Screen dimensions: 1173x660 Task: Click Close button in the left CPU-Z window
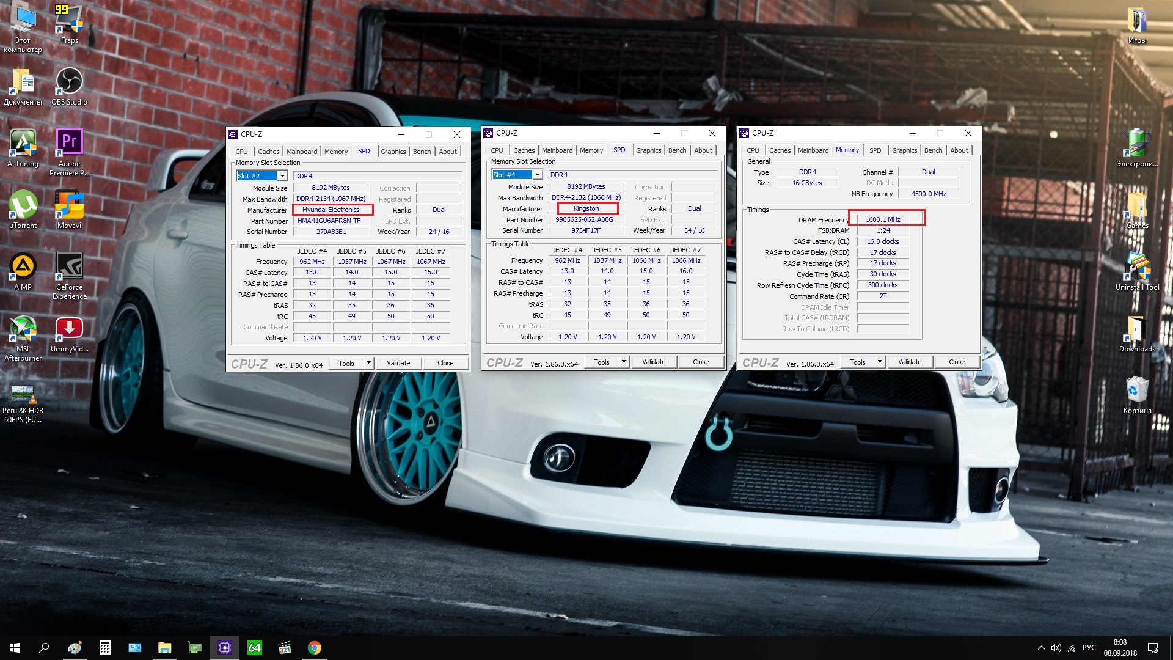coord(445,363)
